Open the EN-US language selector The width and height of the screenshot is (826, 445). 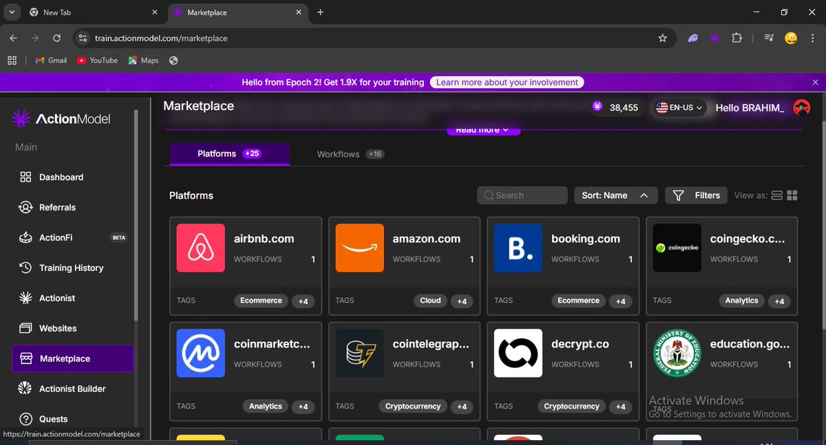tap(679, 108)
